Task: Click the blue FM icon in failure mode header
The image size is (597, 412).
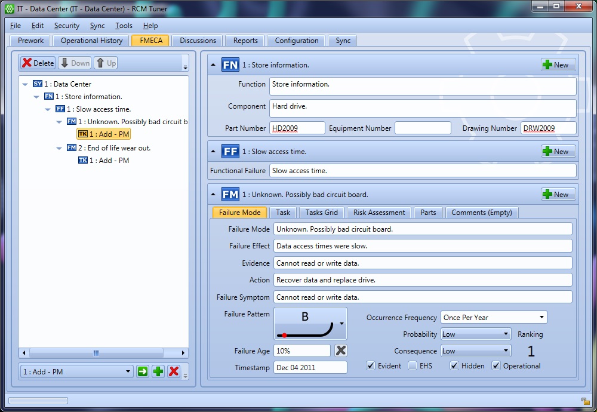Action: tap(230, 195)
